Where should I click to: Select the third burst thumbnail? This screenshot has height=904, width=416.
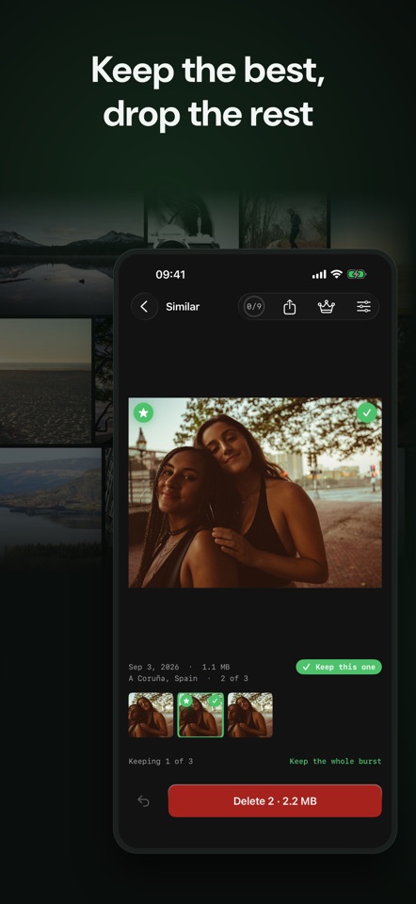pyautogui.click(x=250, y=715)
